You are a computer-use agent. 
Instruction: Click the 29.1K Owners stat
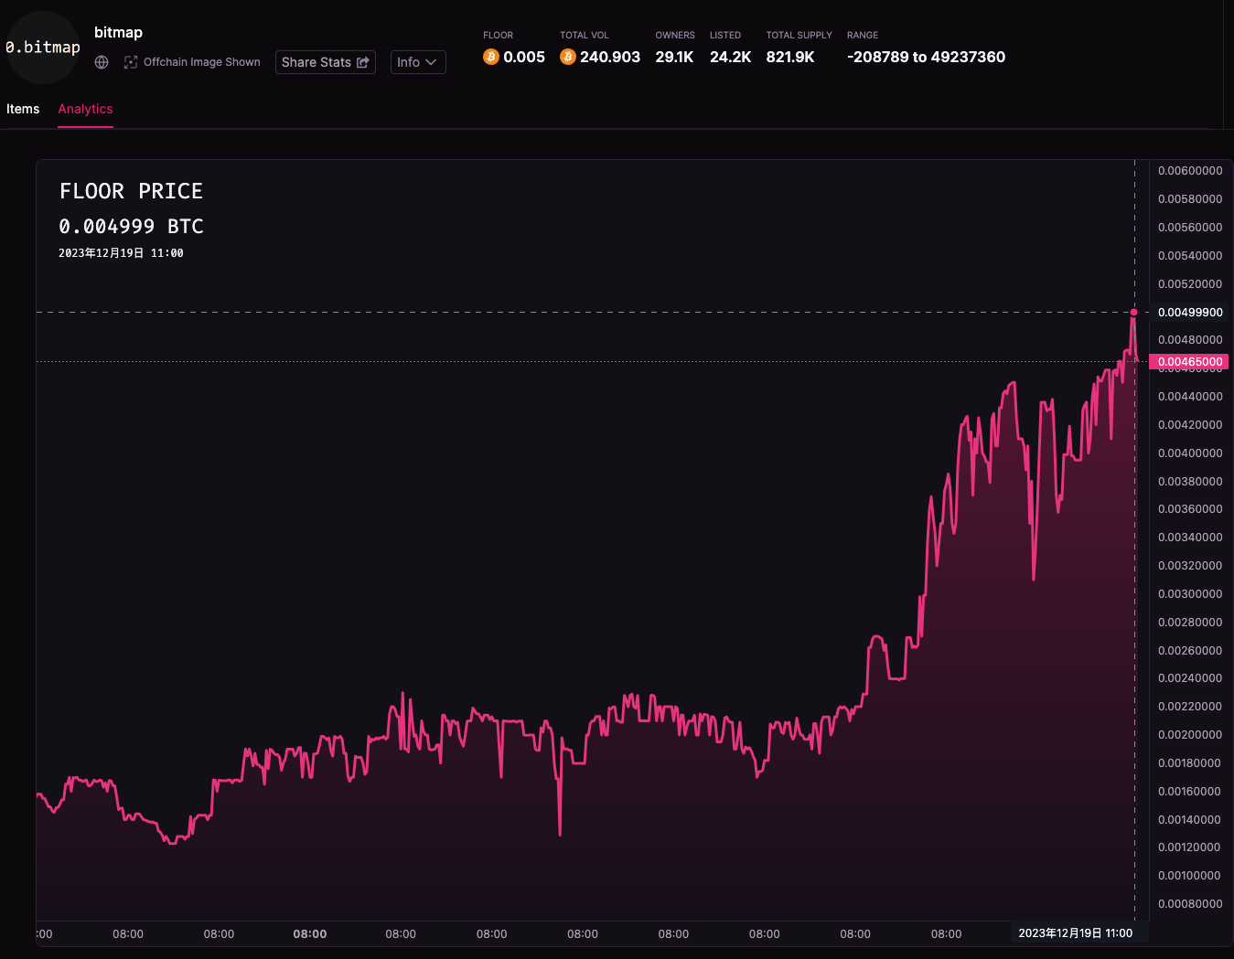674,57
